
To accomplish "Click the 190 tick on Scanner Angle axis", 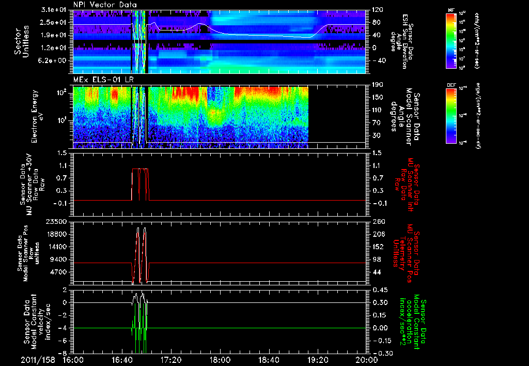I will point(378,85).
